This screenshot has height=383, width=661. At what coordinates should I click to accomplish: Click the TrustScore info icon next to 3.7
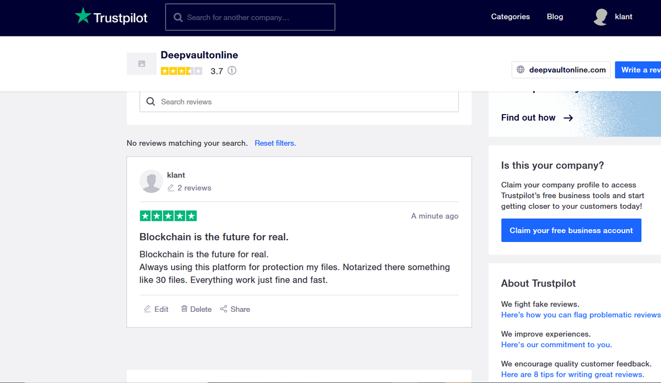coord(232,71)
